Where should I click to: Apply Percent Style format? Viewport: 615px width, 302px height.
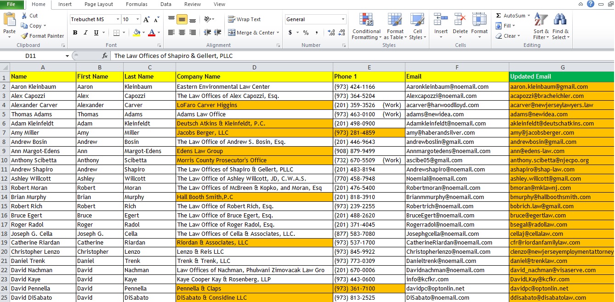306,33
